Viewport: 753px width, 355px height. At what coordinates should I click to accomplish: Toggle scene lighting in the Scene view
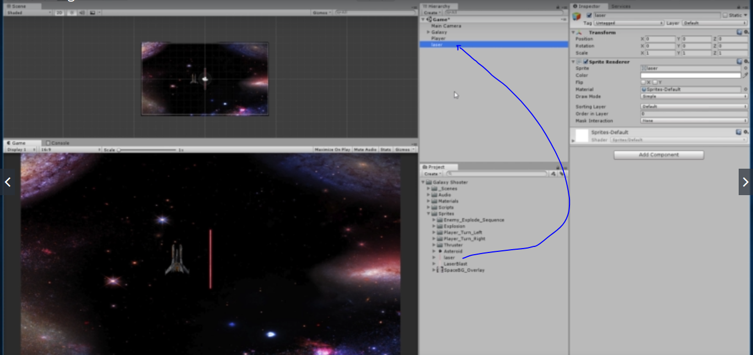coord(72,12)
